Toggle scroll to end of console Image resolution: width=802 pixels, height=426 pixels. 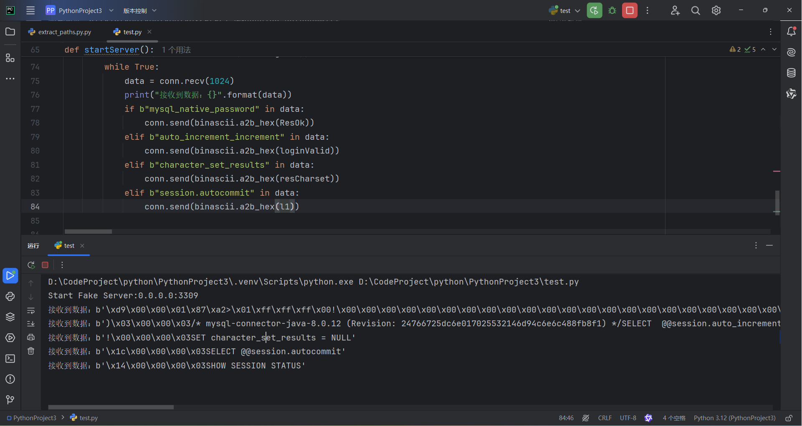[x=31, y=324]
